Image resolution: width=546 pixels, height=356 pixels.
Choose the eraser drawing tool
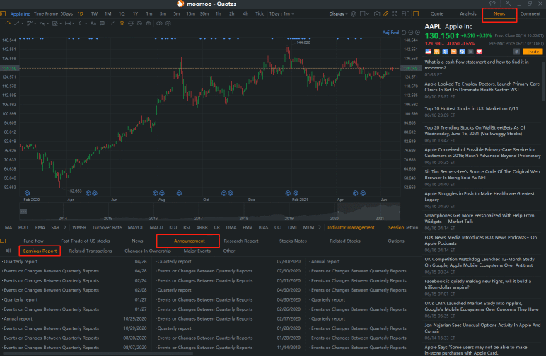click(112, 23)
